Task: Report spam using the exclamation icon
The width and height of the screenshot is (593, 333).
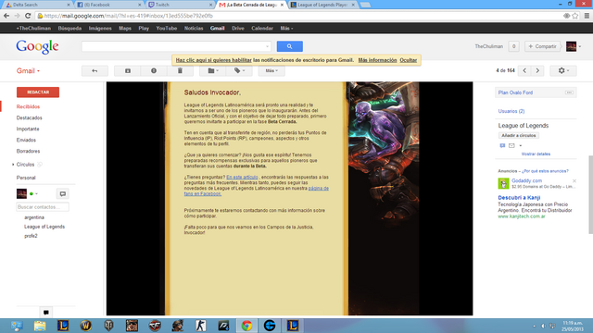Action: (x=154, y=70)
